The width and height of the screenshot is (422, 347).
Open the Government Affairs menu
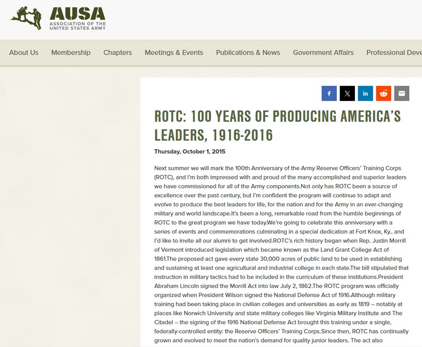pos(323,53)
